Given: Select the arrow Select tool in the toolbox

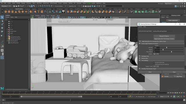Looking at the screenshot, I should click(2, 17).
